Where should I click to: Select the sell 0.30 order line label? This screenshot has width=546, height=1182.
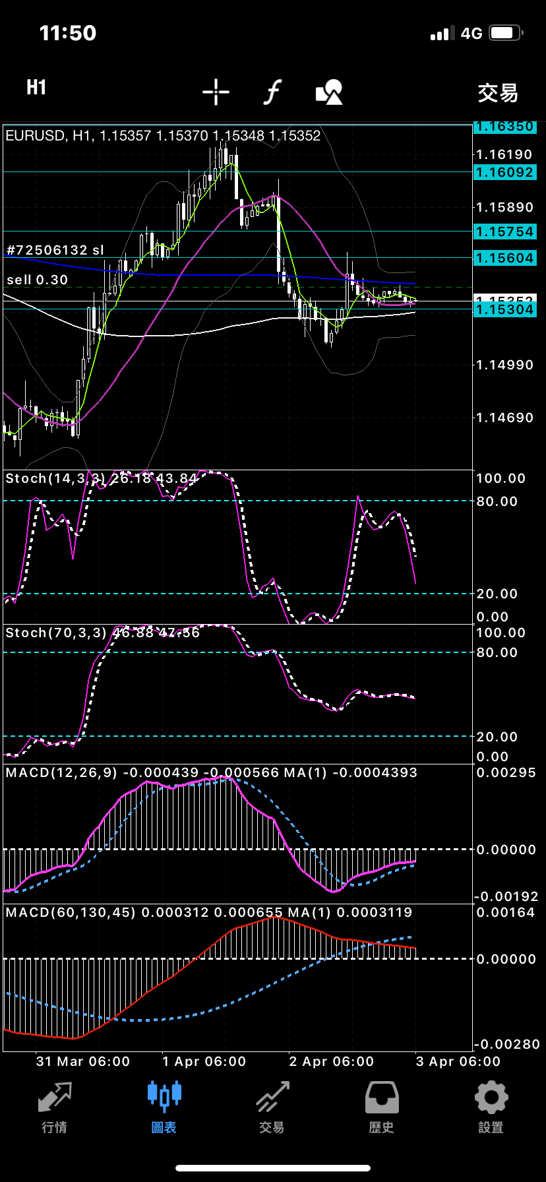38,280
